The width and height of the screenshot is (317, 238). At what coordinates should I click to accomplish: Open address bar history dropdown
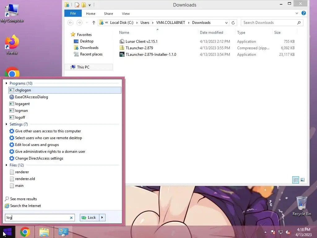pos(226,23)
